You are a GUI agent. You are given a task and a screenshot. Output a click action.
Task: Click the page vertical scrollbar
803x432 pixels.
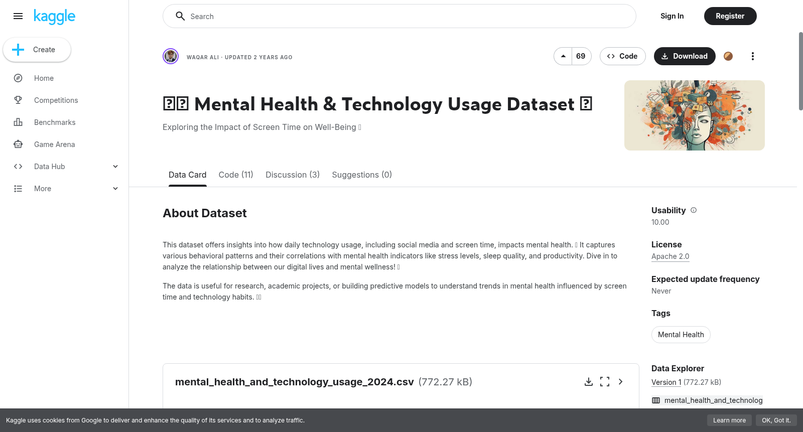pos(800,71)
